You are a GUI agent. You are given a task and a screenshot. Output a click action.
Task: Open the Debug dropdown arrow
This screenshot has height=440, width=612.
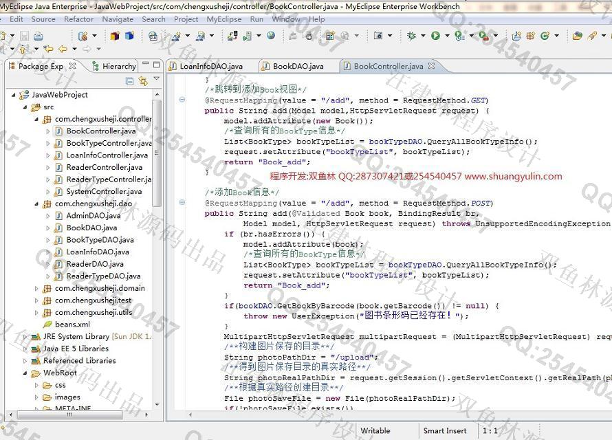(423, 36)
